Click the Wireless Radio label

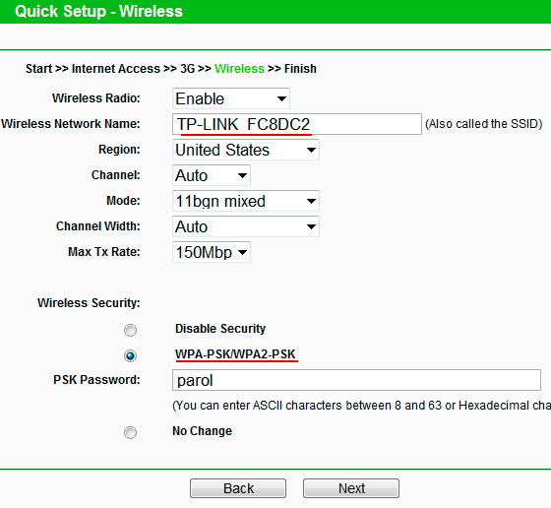96,98
